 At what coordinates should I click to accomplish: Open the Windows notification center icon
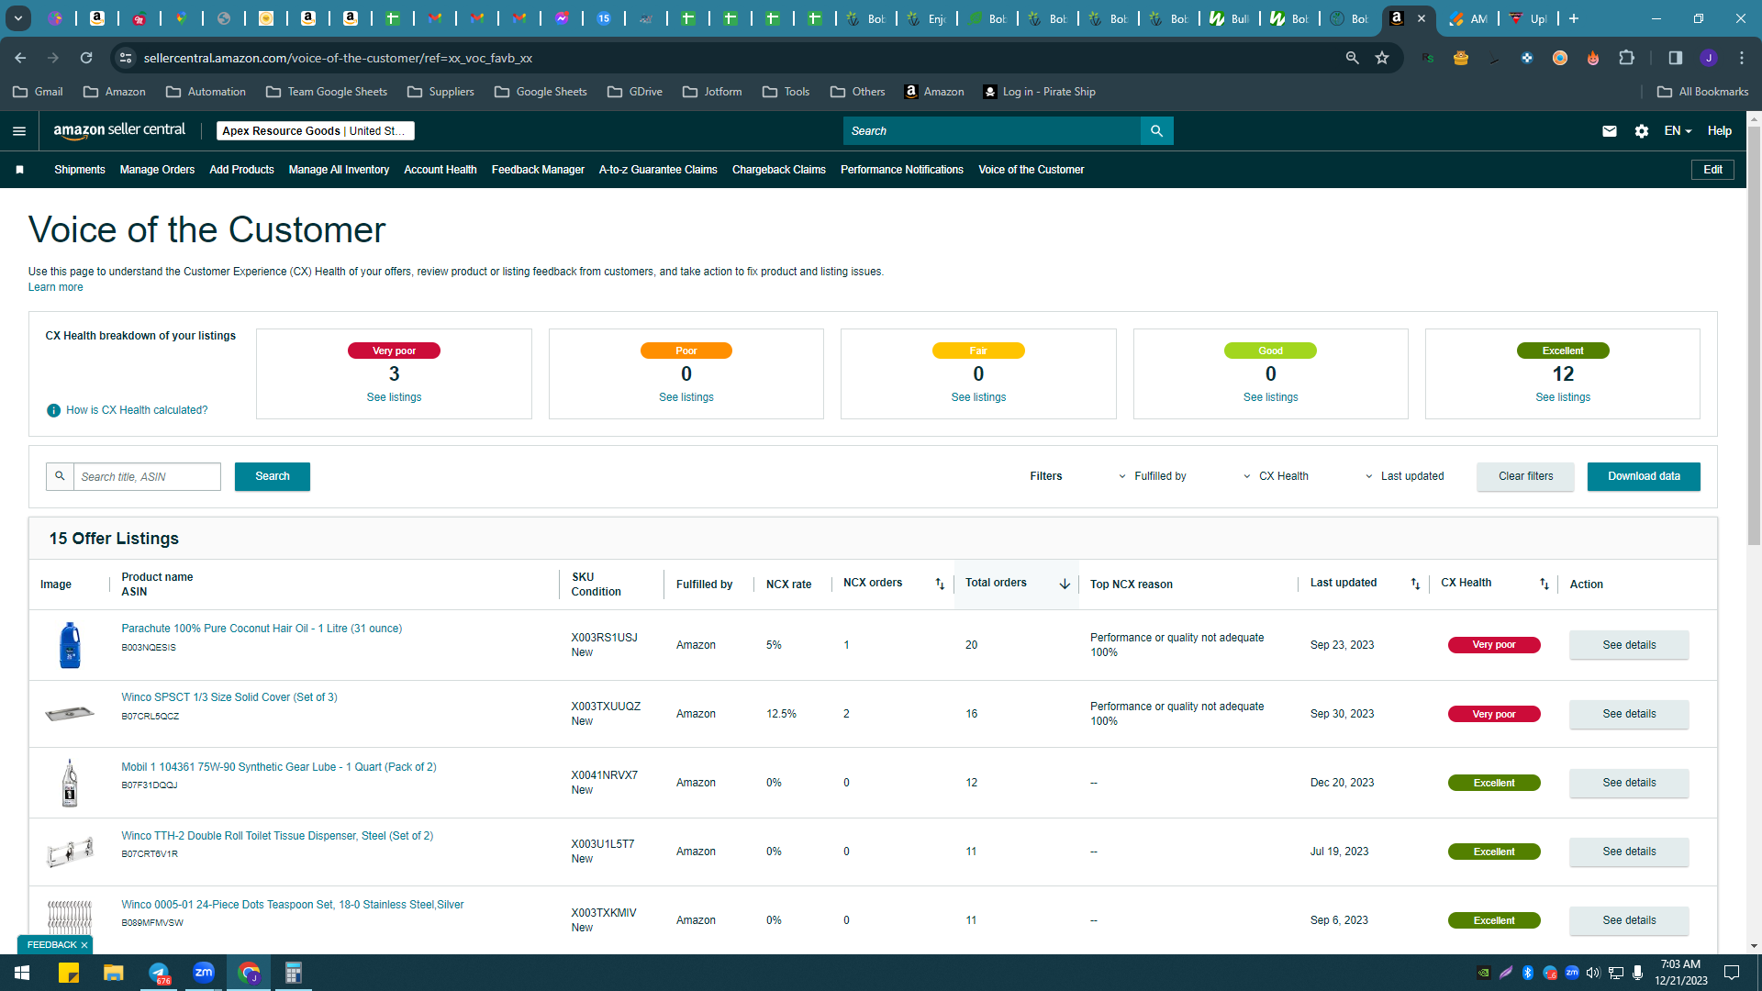[x=1732, y=973]
